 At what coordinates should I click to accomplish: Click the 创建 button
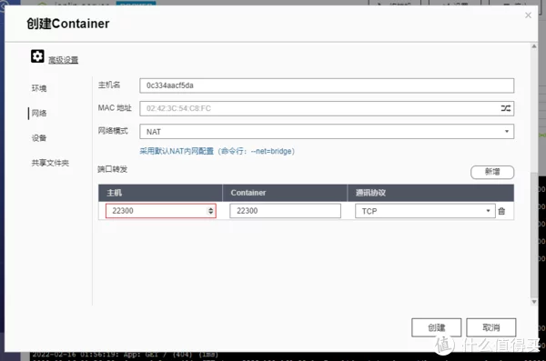436,327
